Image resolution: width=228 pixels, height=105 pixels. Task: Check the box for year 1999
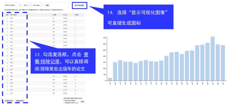coord(7,87)
